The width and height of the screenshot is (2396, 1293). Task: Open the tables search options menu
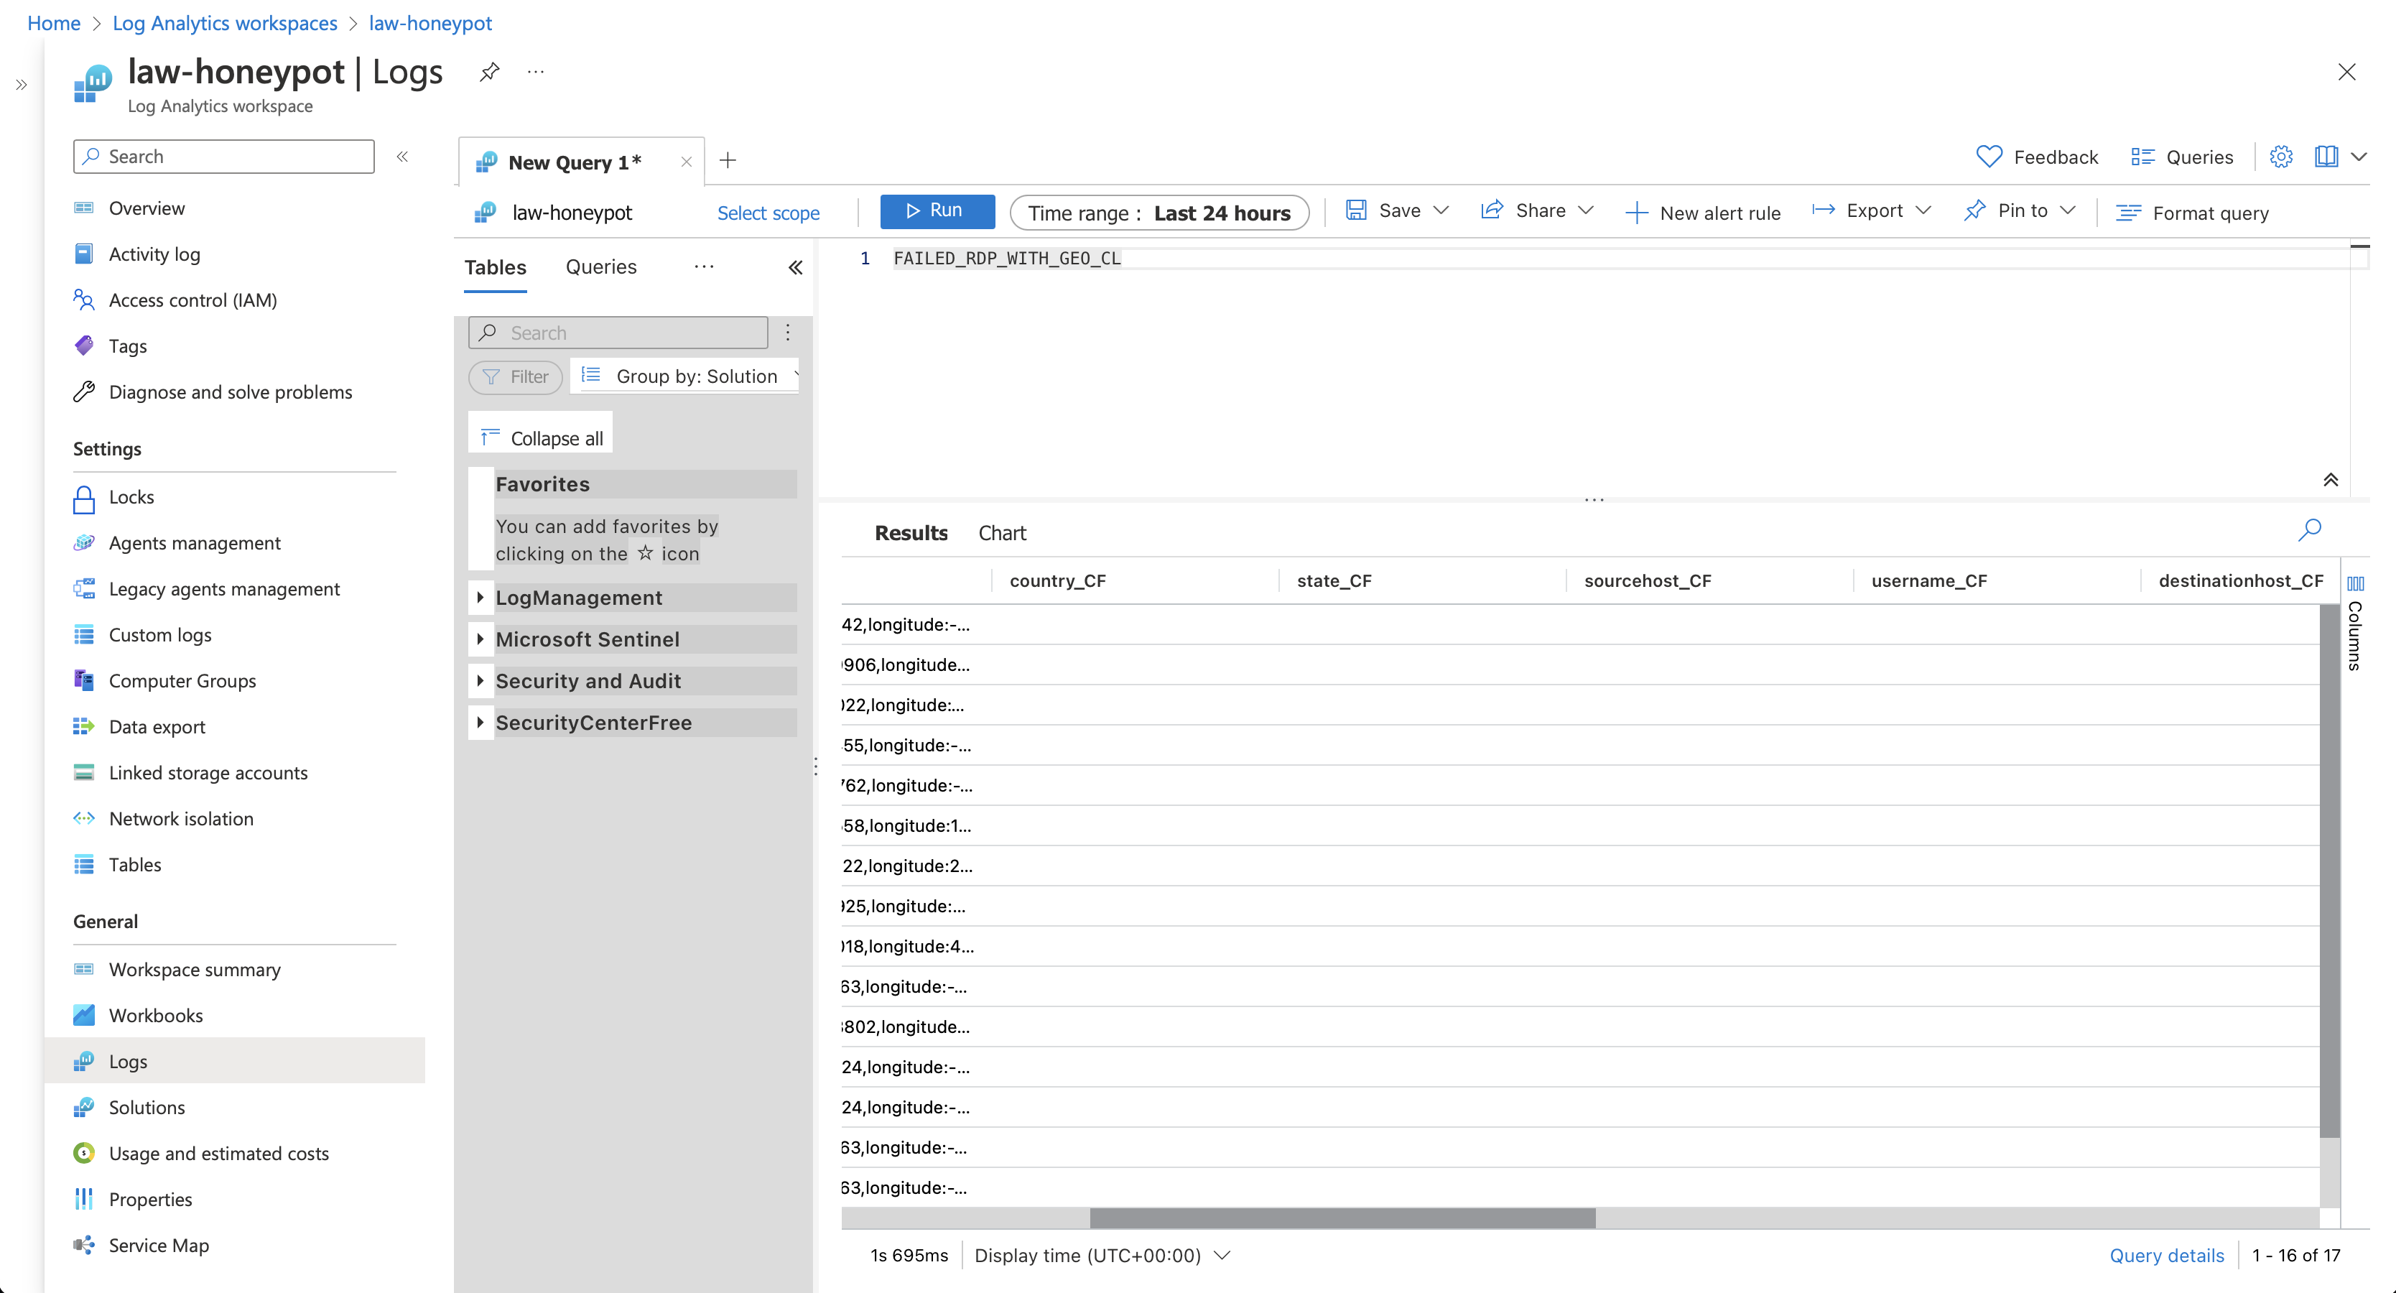click(788, 333)
